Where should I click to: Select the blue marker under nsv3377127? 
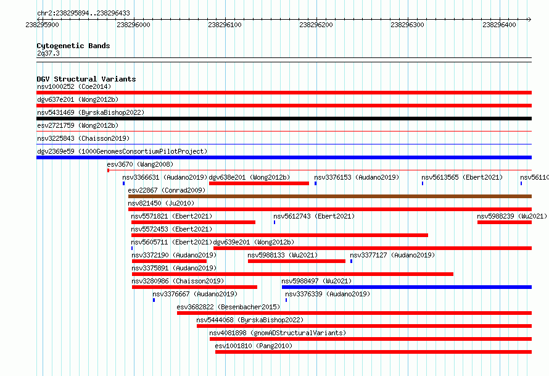click(x=351, y=261)
